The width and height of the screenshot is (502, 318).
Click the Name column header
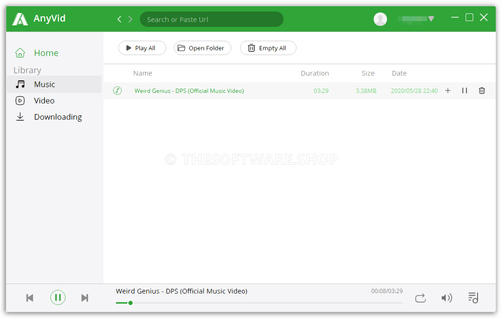coord(143,73)
